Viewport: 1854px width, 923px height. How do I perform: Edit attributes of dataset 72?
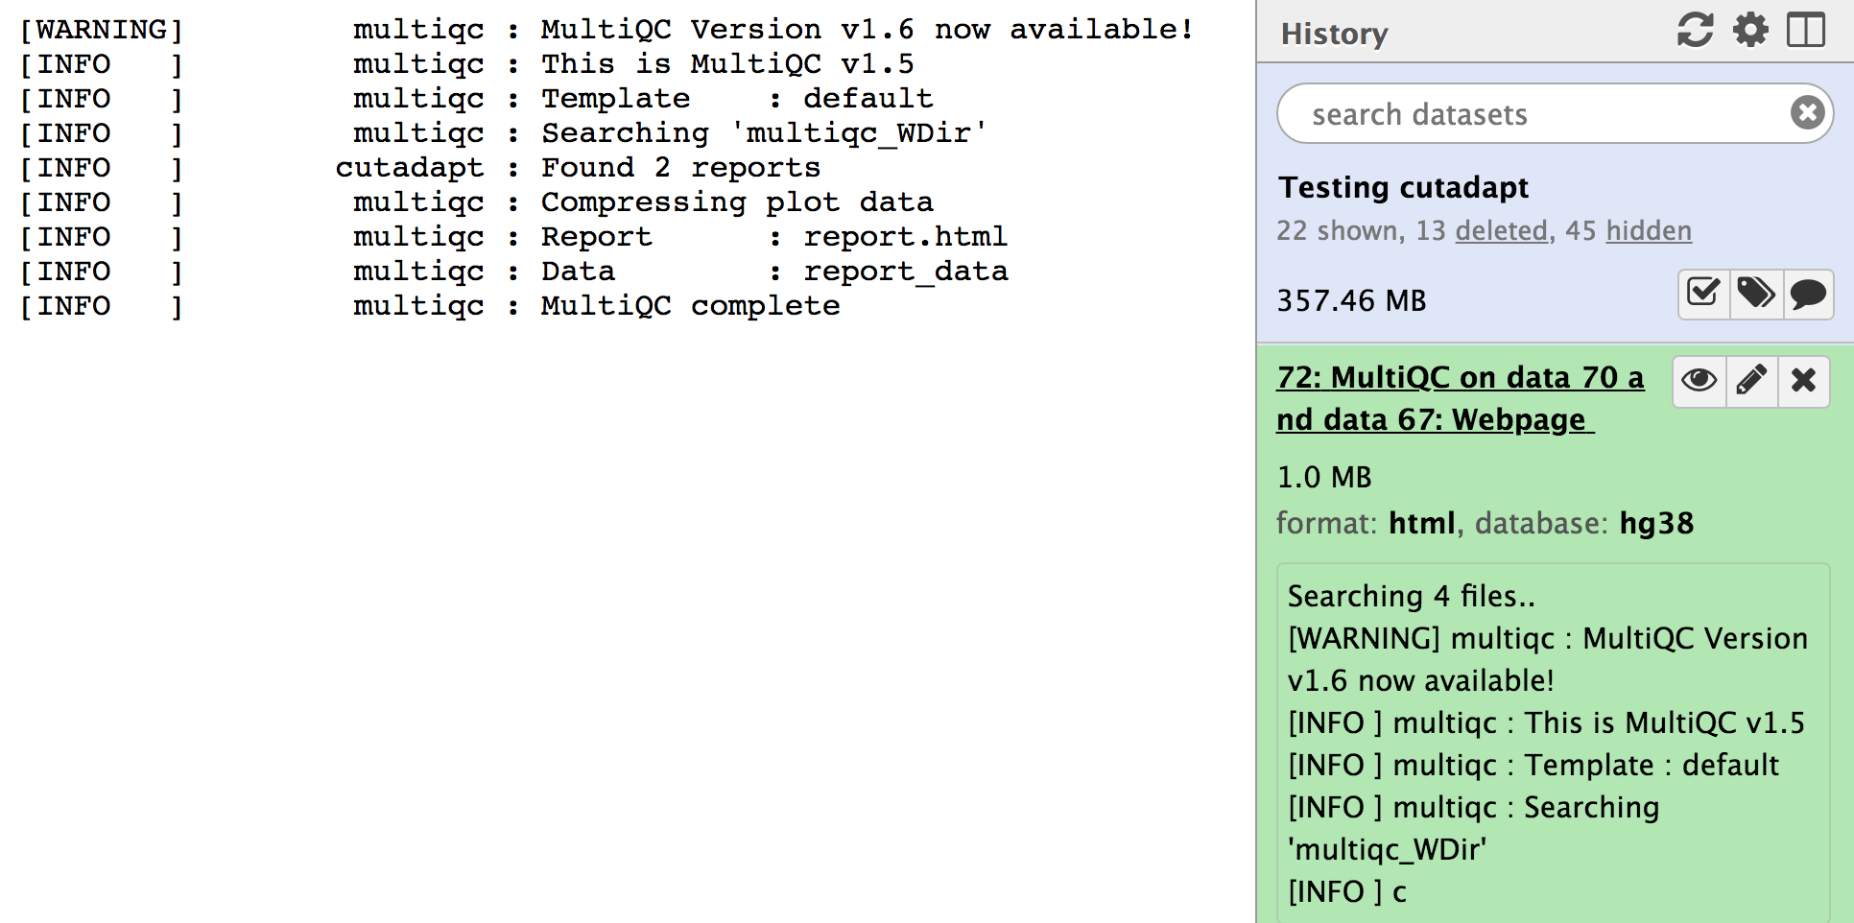[1751, 381]
